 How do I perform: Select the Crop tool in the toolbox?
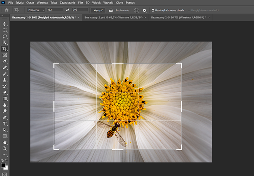point(5,49)
